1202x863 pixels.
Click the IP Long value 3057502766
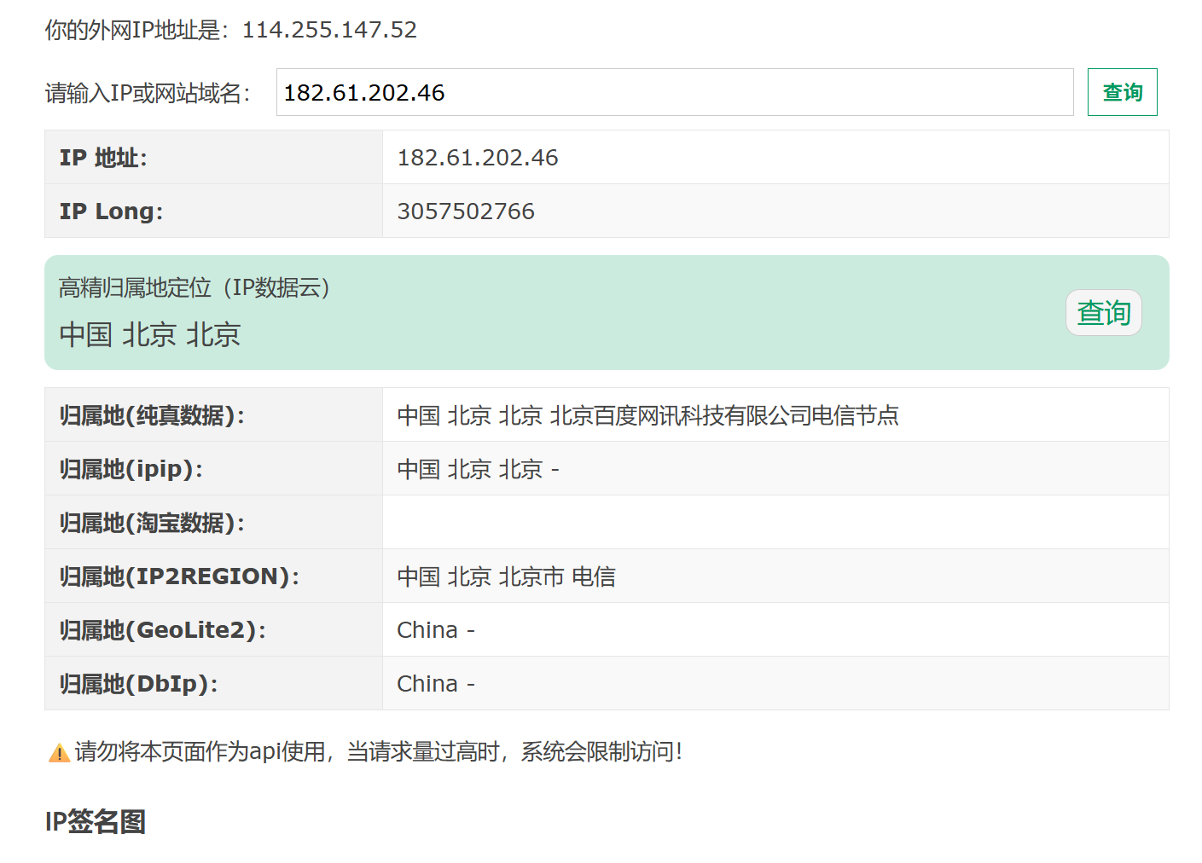[466, 211]
